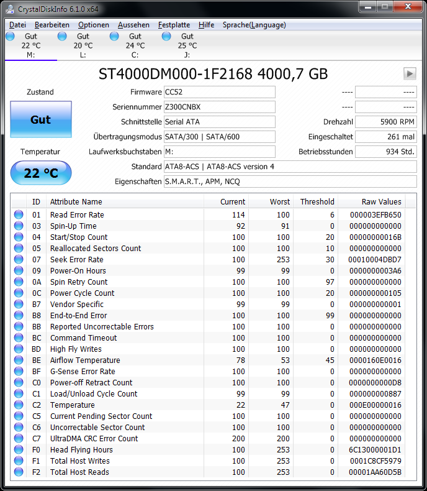The image size is (427, 491).
Task: Click the Current column header
Action: [227, 201]
